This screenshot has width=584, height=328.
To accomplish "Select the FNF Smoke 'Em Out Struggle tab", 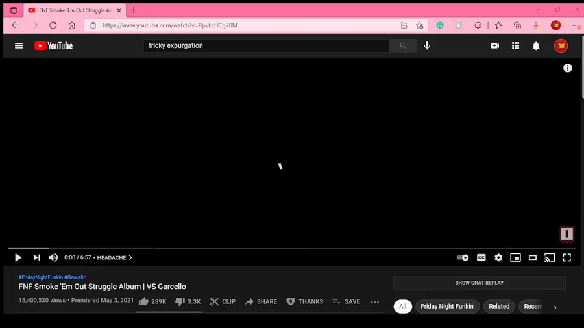I will (75, 10).
